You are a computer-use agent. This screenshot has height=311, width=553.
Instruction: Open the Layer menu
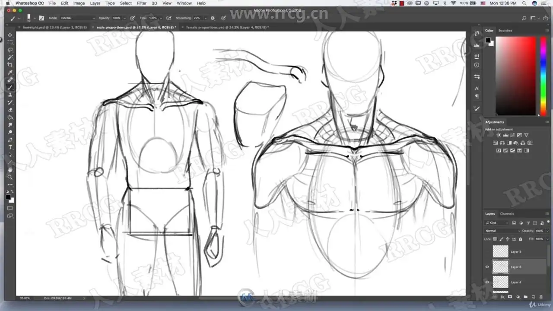tap(95, 3)
